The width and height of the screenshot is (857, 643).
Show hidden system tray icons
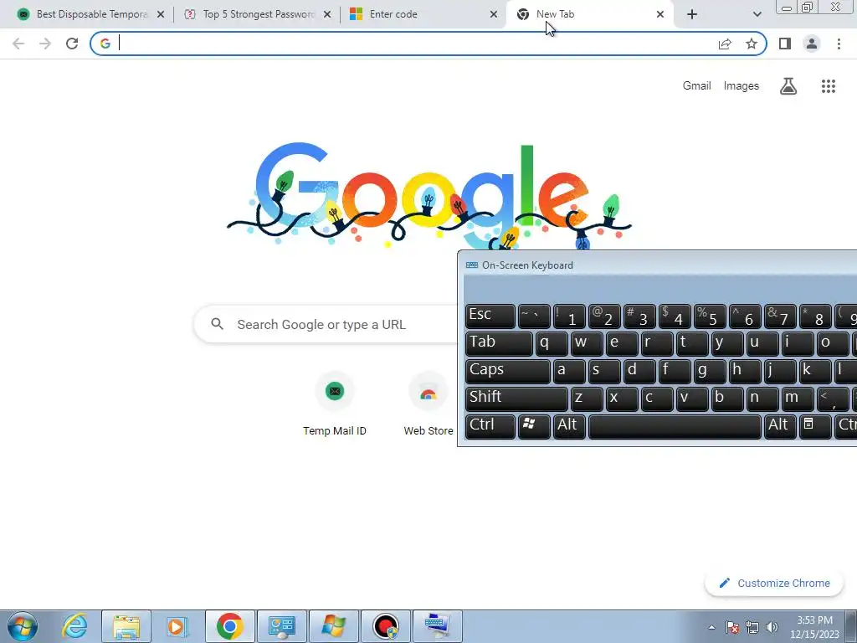[x=711, y=627]
